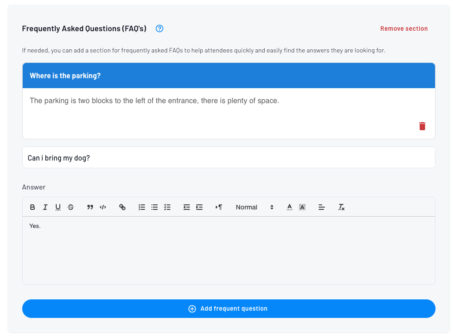The height and width of the screenshot is (336, 455).
Task: Click the underline formatting icon
Action: [58, 207]
